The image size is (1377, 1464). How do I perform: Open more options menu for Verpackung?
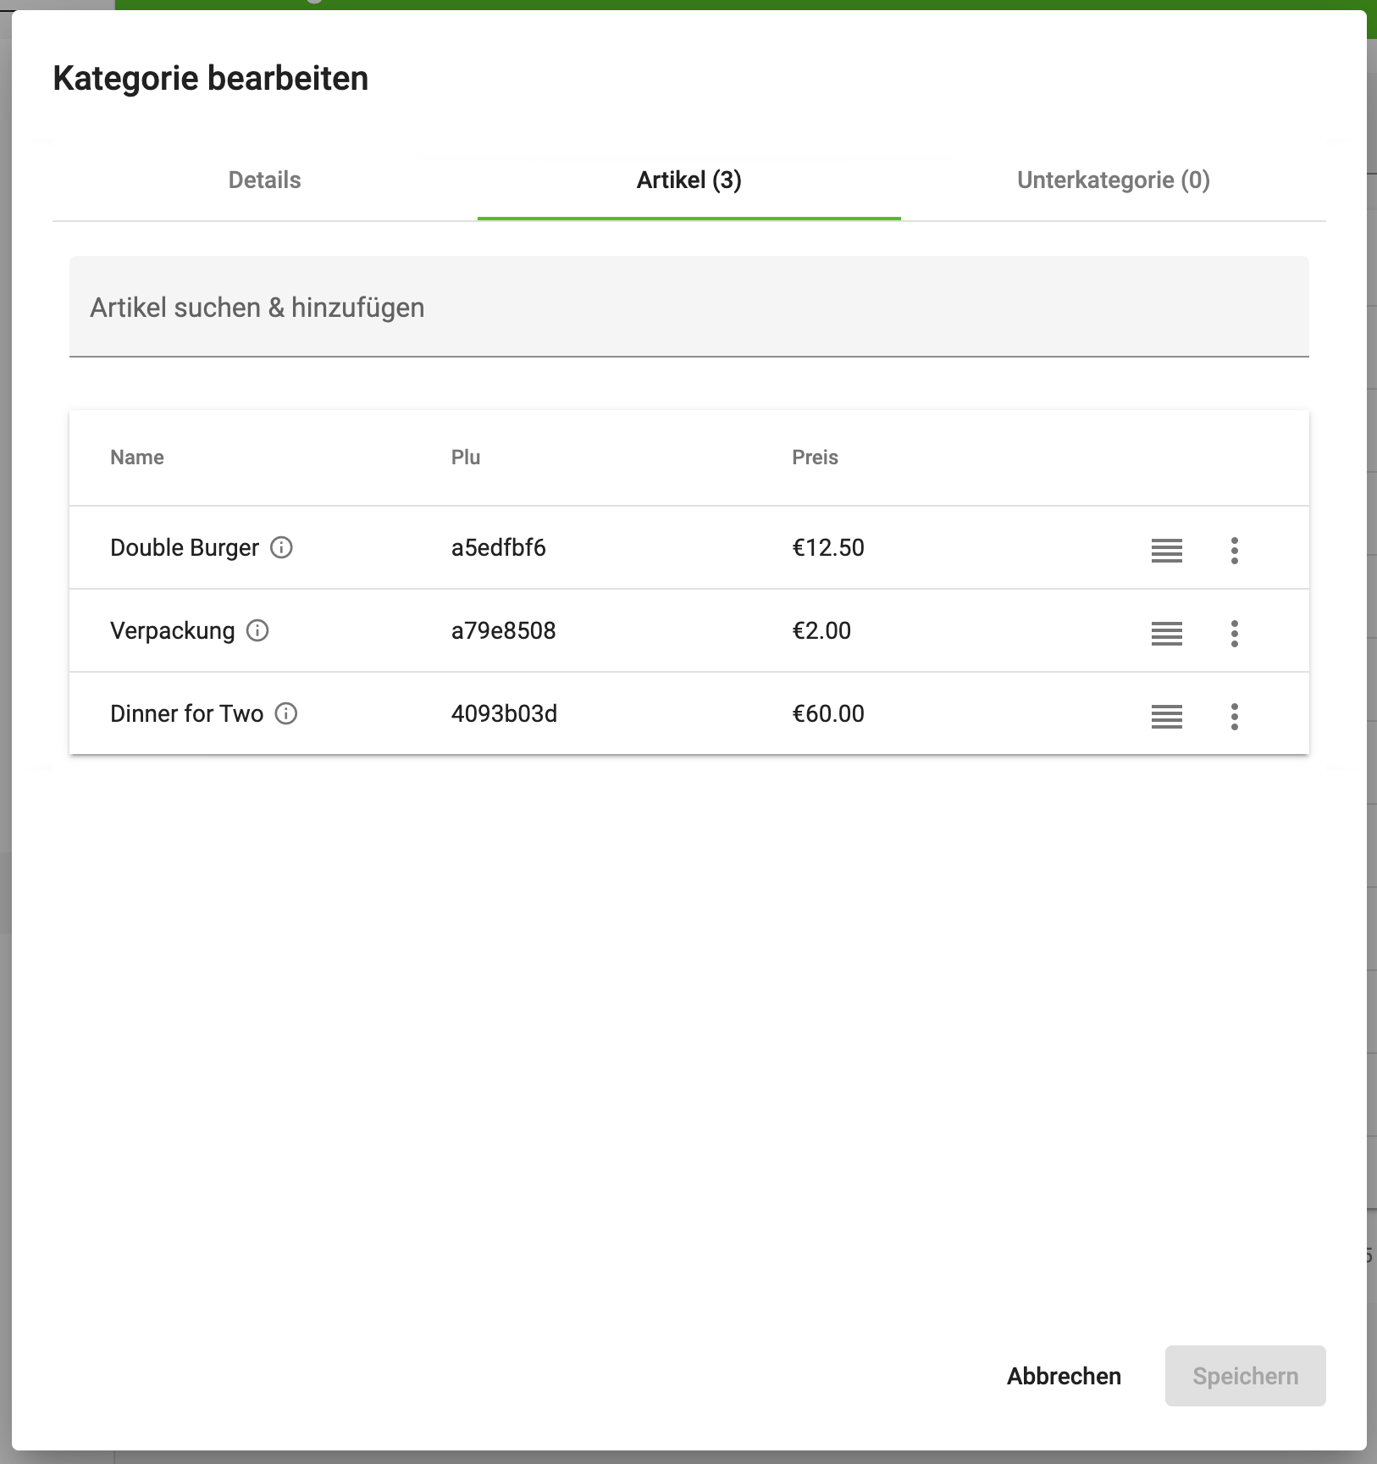tap(1234, 634)
